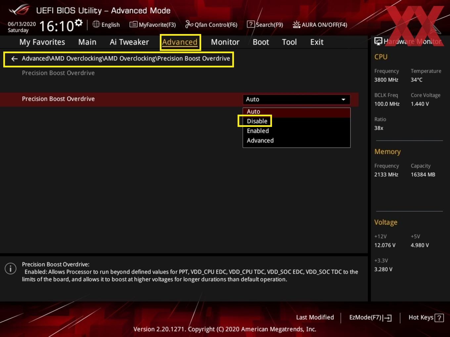Viewport: 450px width, 337px height.
Task: Choose Auto from the dropdown list
Action: click(296, 112)
